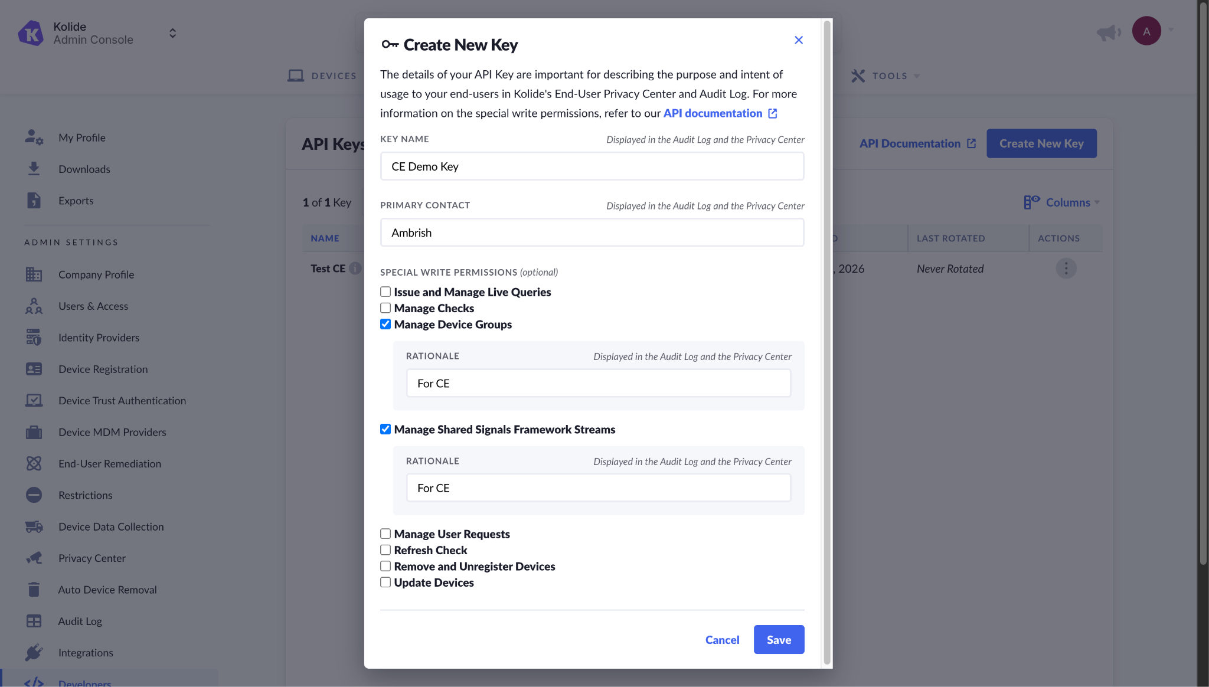The width and height of the screenshot is (1209, 687).
Task: Expand the Tools menu dropdown
Action: [885, 76]
